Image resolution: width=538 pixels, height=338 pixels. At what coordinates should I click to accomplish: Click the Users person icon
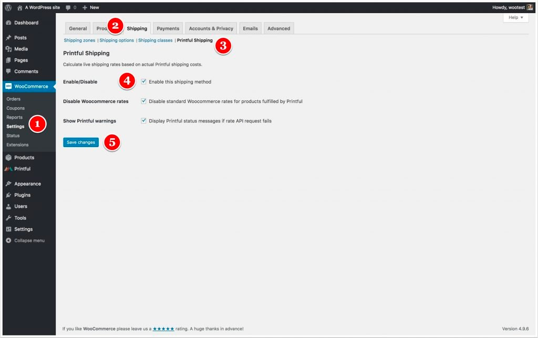[x=8, y=207]
